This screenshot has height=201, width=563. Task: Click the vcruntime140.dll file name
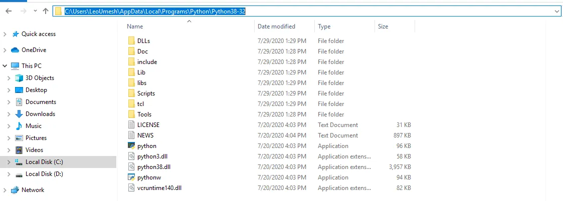coord(159,187)
